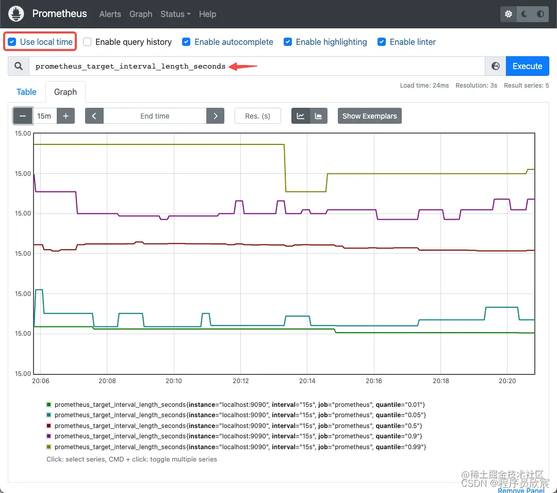557x493 pixels.
Task: Switch to dark theme moon icon
Action: 525,14
